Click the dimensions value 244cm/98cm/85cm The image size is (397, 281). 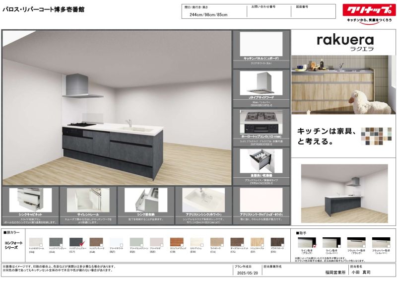(x=208, y=15)
